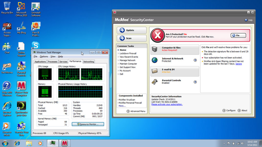This screenshot has width=262, height=147.
Task: Click the network signal tray icon
Action: point(238,143)
